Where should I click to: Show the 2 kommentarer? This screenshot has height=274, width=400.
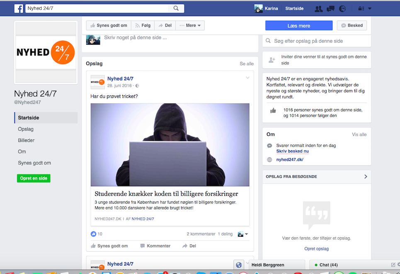(201, 234)
